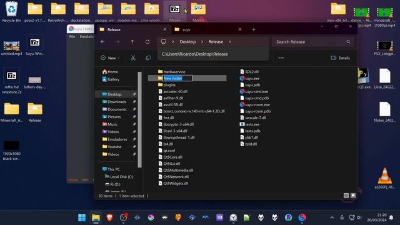Select the avcodec-60.dll file

(x=172, y=91)
